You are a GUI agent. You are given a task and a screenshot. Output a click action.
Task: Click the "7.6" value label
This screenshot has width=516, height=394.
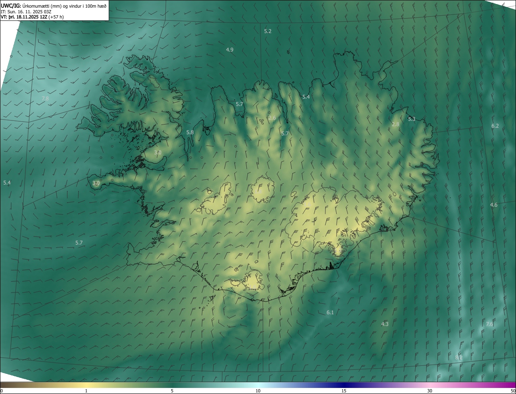(x=489, y=324)
